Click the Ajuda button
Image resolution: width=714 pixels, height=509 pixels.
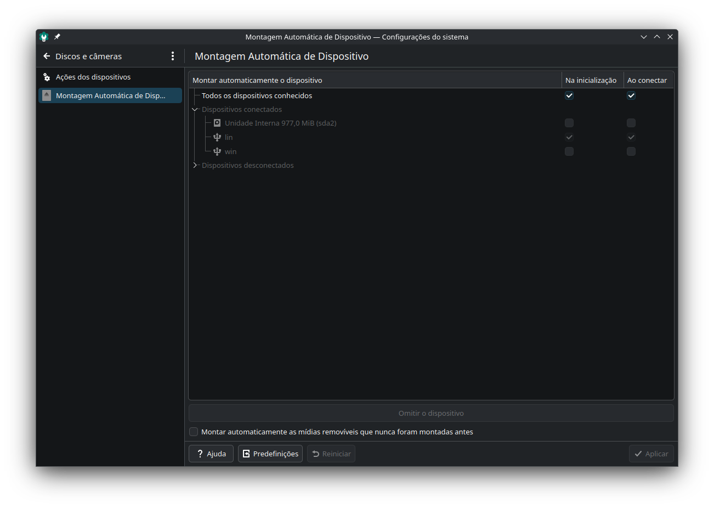(x=211, y=454)
